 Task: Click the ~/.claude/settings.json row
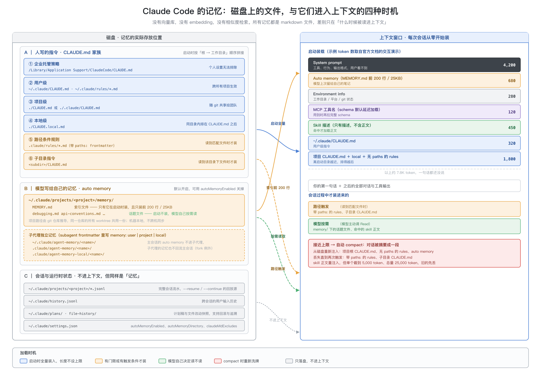point(134,326)
